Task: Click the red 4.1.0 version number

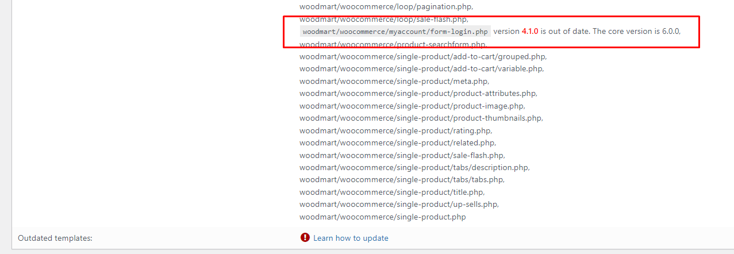Action: pyautogui.click(x=529, y=31)
